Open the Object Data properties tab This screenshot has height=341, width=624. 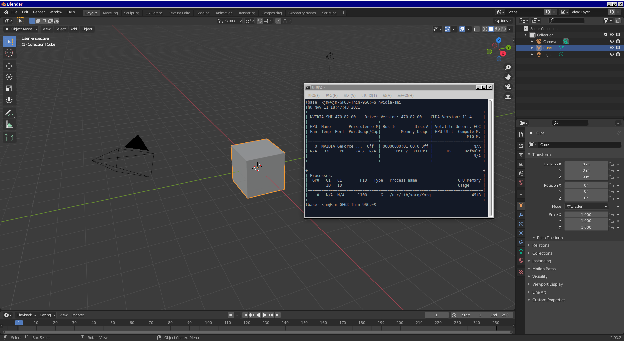pos(521,251)
